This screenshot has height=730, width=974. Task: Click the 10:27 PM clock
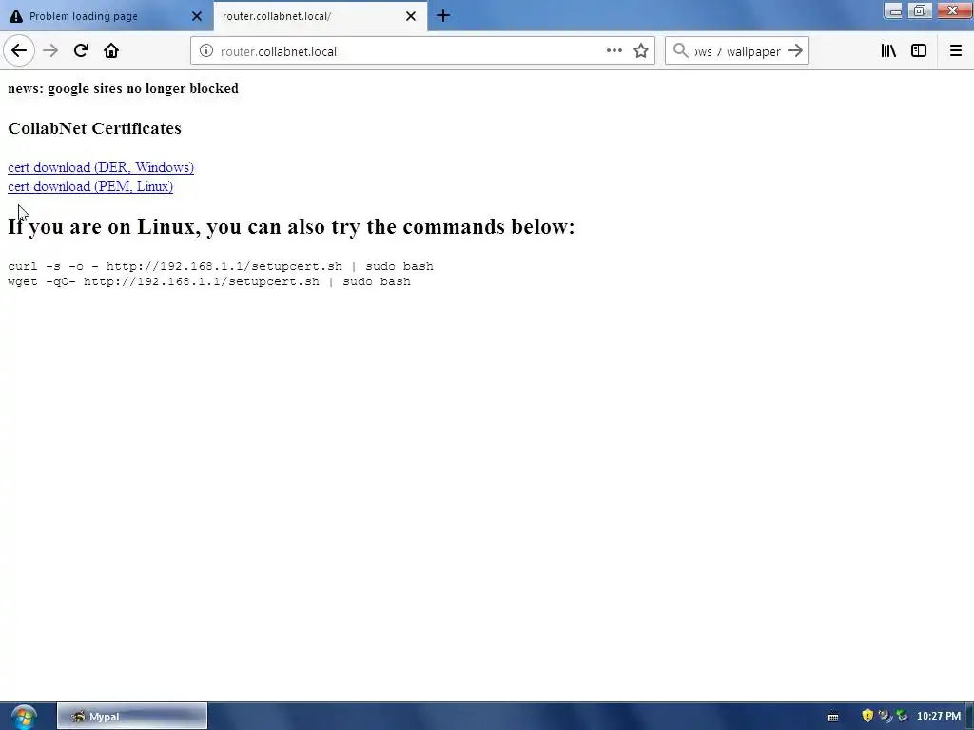(939, 717)
